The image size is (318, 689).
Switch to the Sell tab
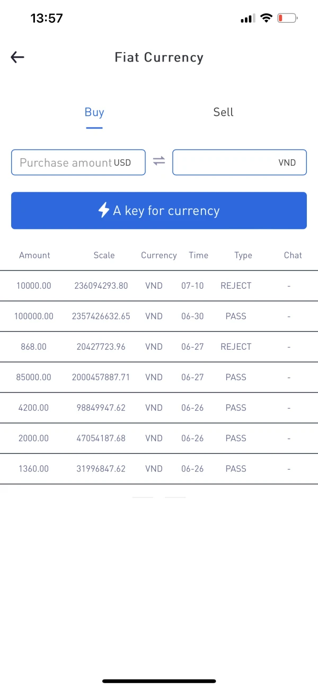pos(223,113)
